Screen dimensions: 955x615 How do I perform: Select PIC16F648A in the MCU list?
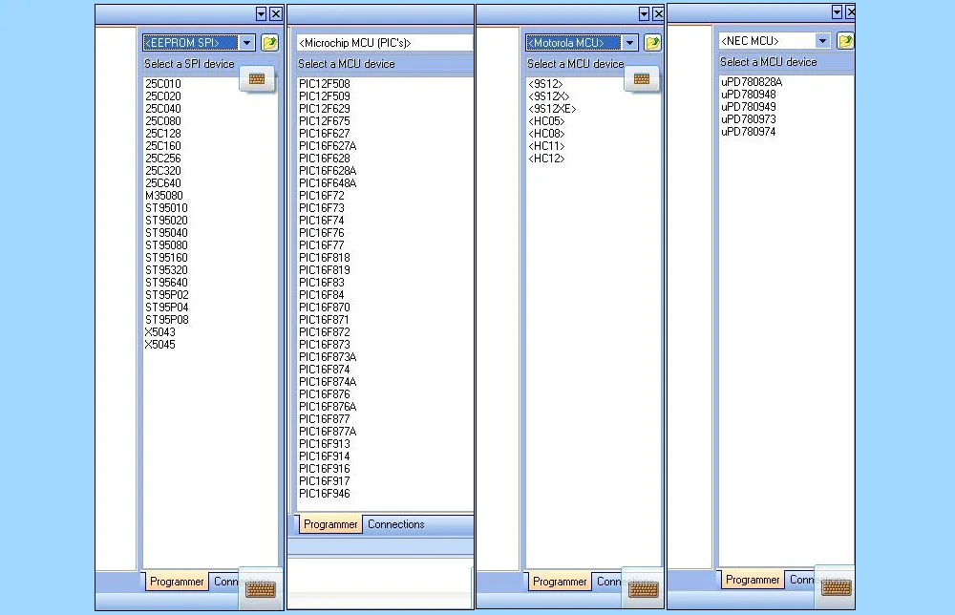(x=328, y=183)
